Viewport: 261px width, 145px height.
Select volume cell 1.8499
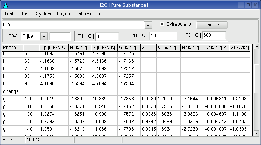[x=168, y=122]
